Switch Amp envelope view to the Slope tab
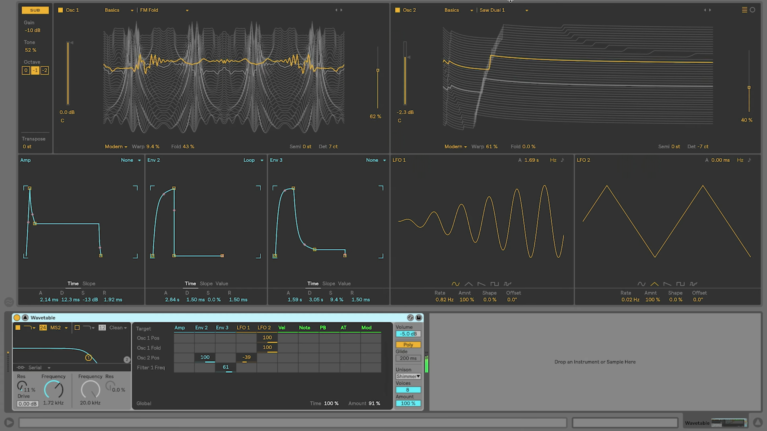This screenshot has height=431, width=767. 89,283
